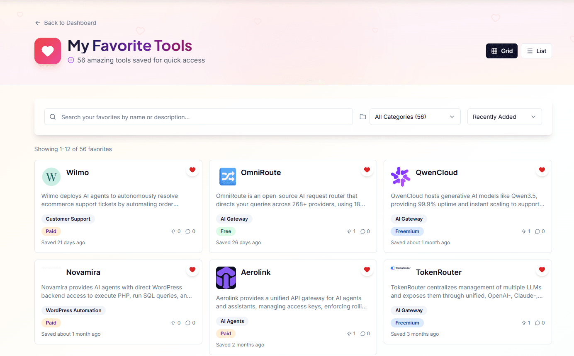Click the TokenRouter logo image
The height and width of the screenshot is (356, 574).
pos(401,268)
